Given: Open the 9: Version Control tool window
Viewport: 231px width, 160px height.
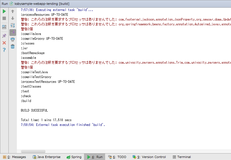Looking at the screenshot, I should pyautogui.click(x=149, y=157).
